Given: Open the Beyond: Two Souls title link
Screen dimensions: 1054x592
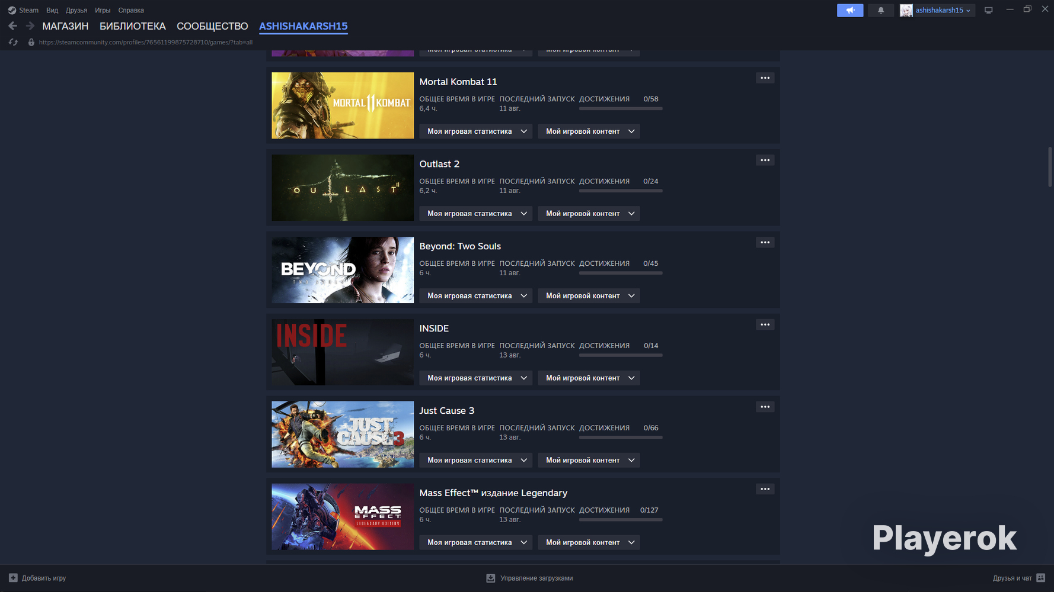Looking at the screenshot, I should click(x=460, y=246).
